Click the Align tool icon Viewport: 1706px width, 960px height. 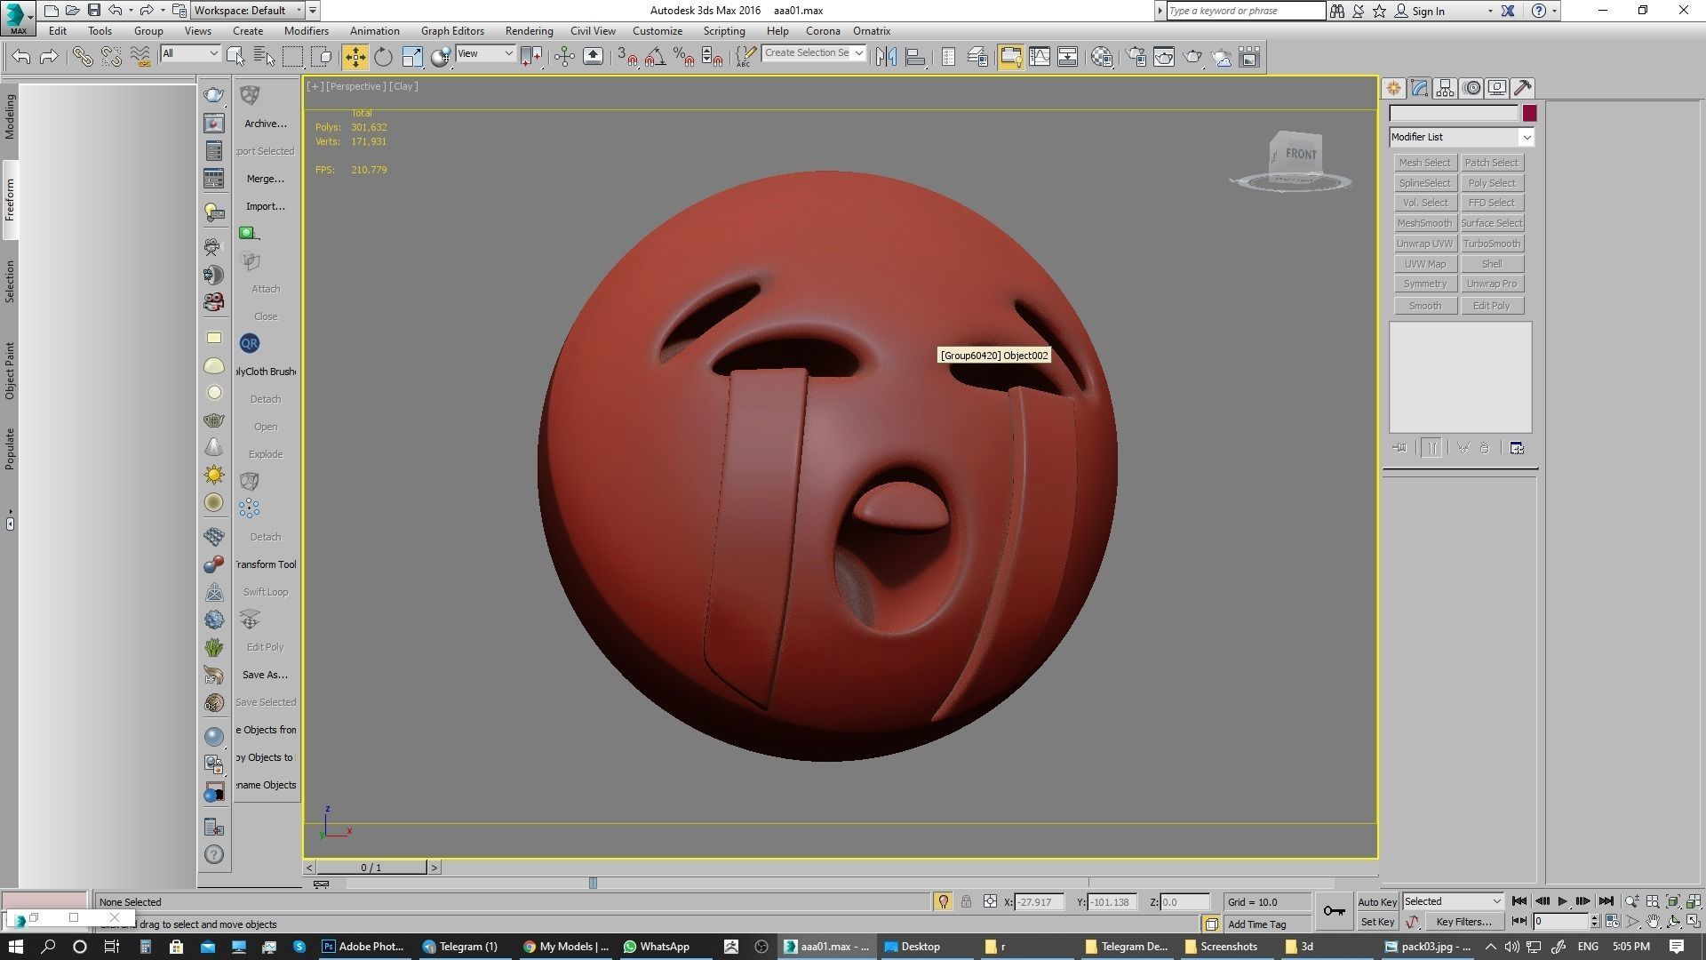[914, 57]
